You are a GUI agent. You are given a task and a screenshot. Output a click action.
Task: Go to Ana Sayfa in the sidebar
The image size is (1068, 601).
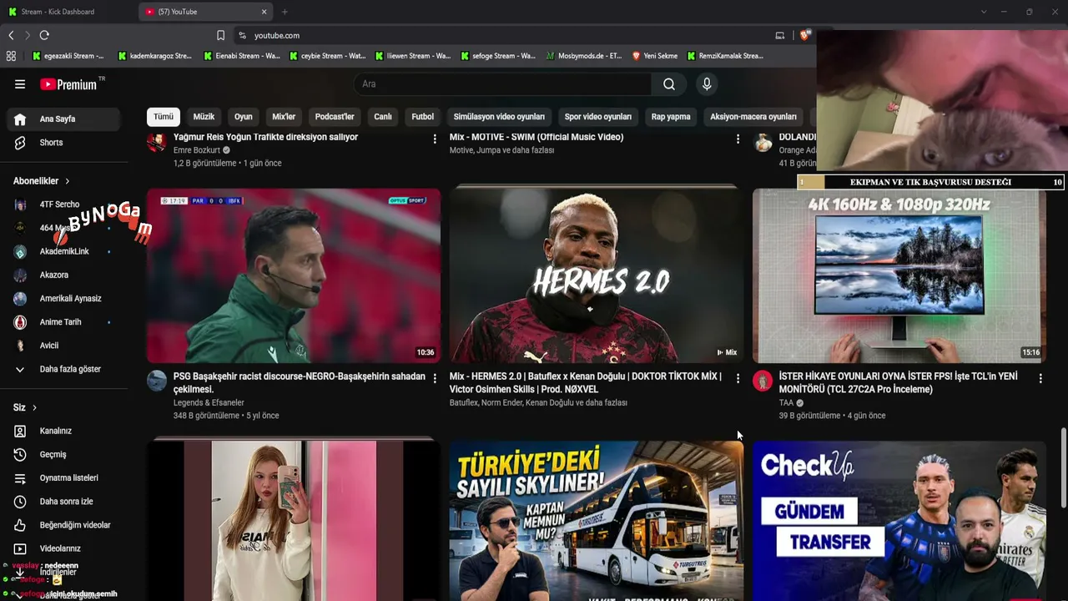tap(64, 119)
